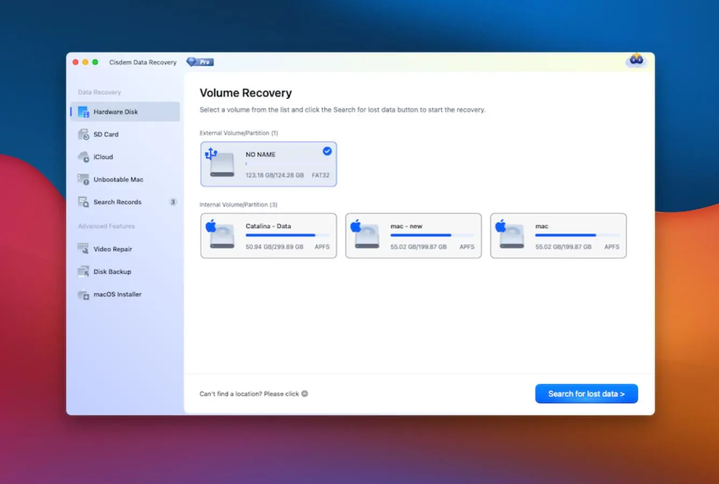The height and width of the screenshot is (484, 719).
Task: Click "mac - new" volume name
Action: pos(406,226)
